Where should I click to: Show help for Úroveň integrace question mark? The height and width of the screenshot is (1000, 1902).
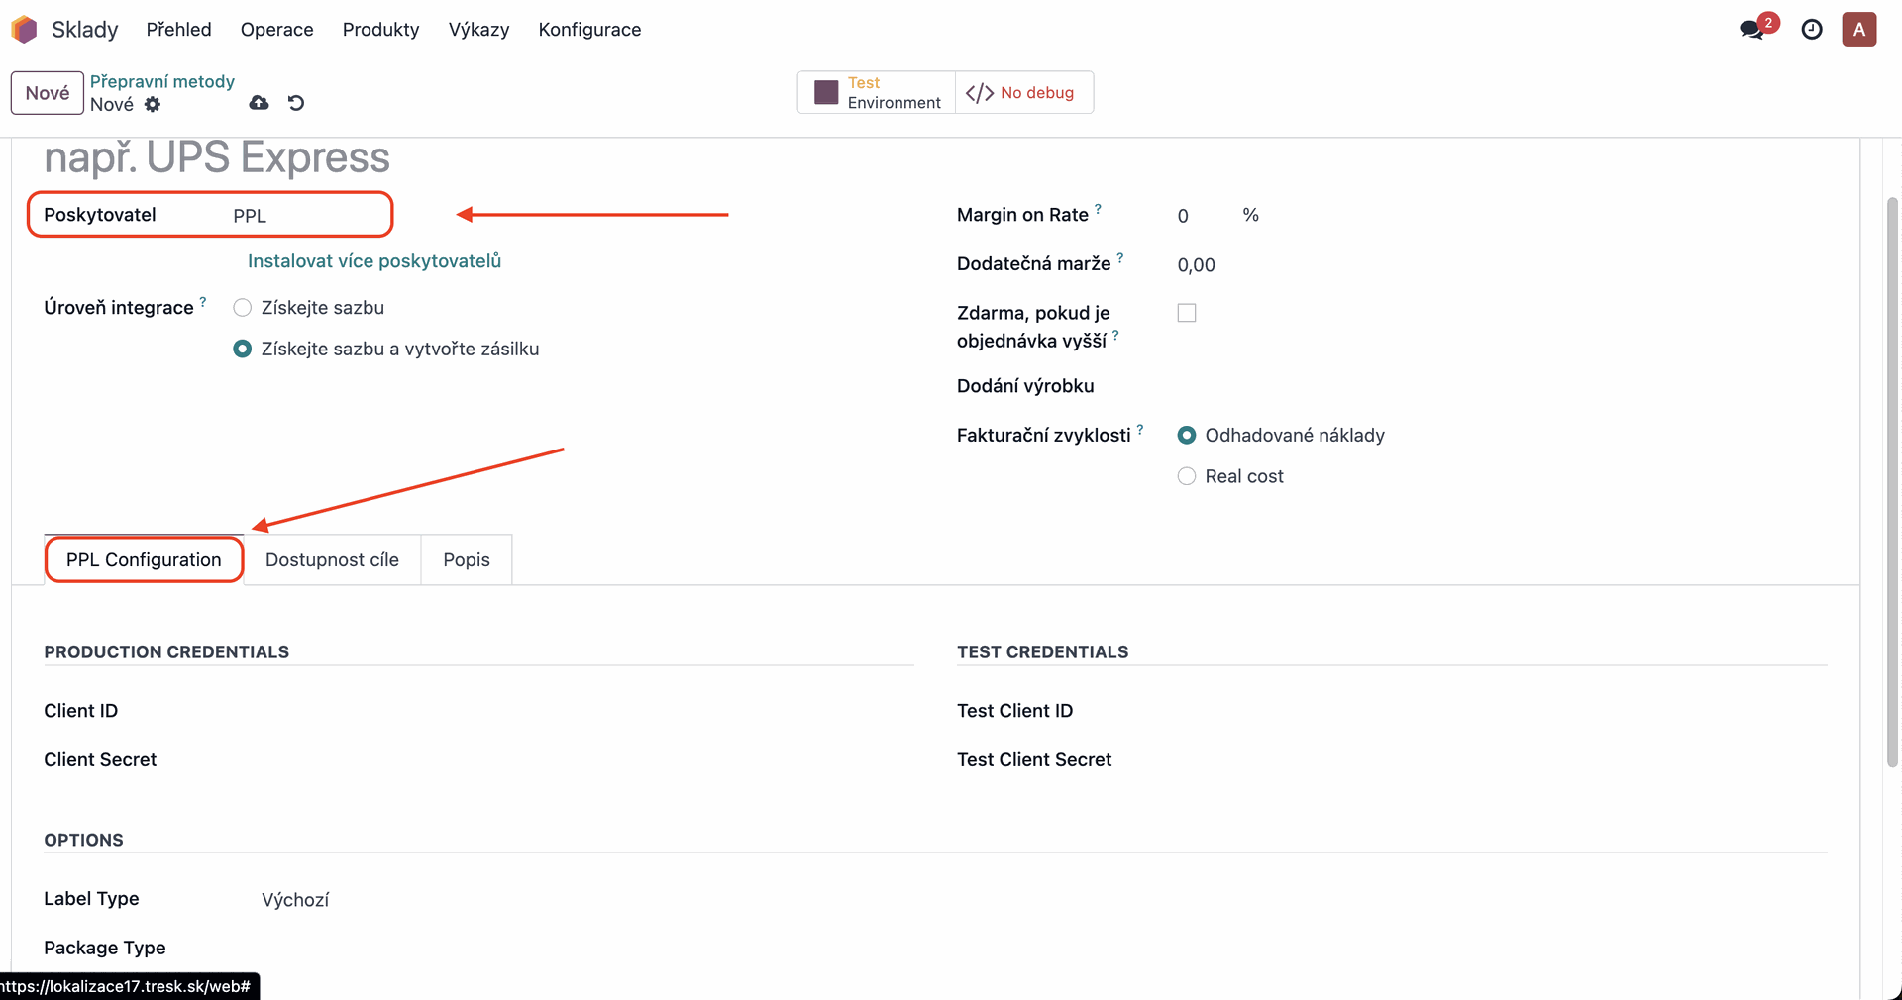(x=203, y=302)
